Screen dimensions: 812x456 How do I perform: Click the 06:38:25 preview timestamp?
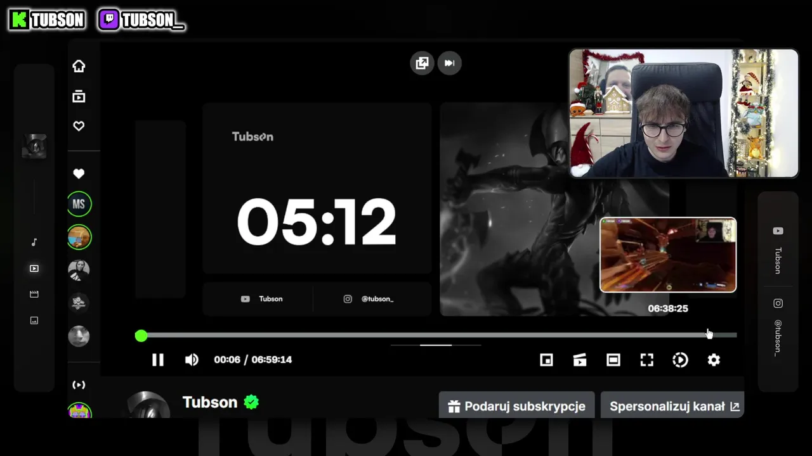[668, 308]
